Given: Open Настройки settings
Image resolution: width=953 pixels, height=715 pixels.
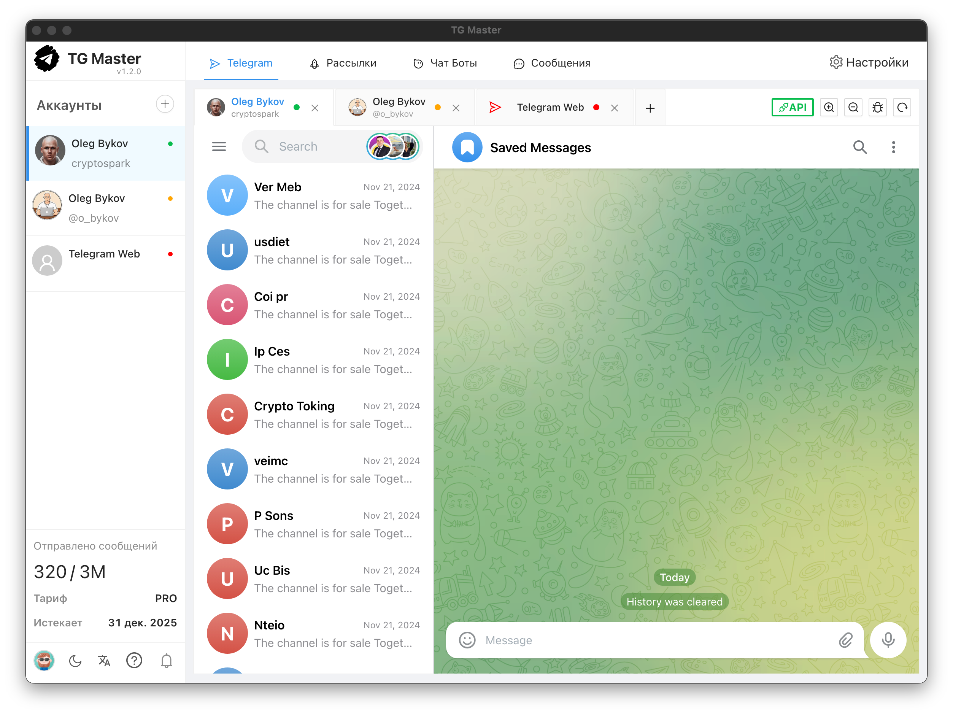Looking at the screenshot, I should tap(869, 62).
